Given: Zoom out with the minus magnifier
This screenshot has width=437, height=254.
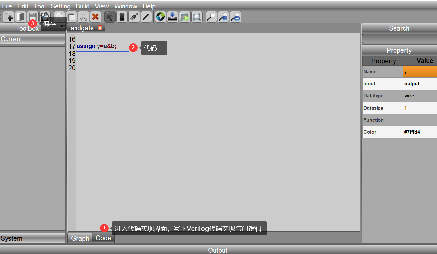Looking at the screenshot, I should pyautogui.click(x=235, y=17).
